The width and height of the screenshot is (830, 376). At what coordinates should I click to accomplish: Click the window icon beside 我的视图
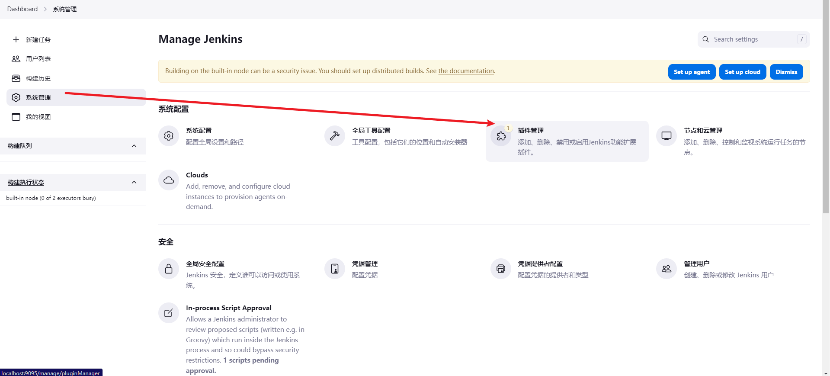[16, 117]
